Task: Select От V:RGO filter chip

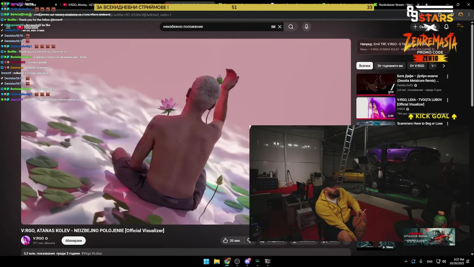Action: point(417,66)
